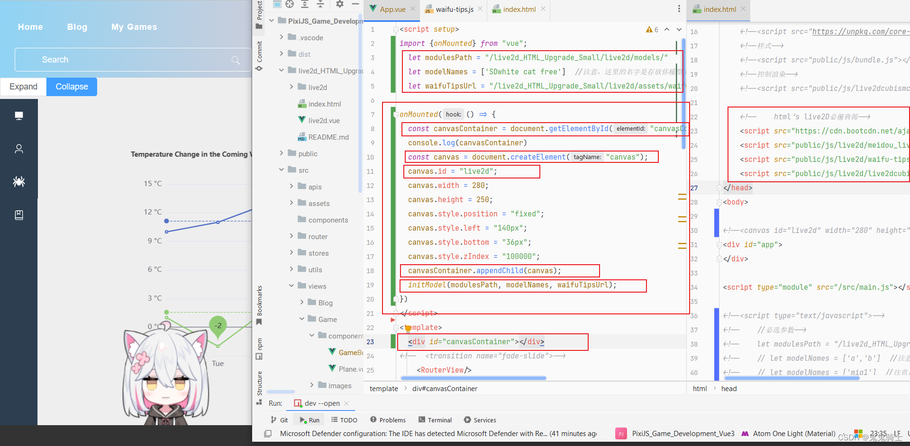This screenshot has width=910, height=446.
Task: Click the Collapse button in web page
Action: point(72,87)
